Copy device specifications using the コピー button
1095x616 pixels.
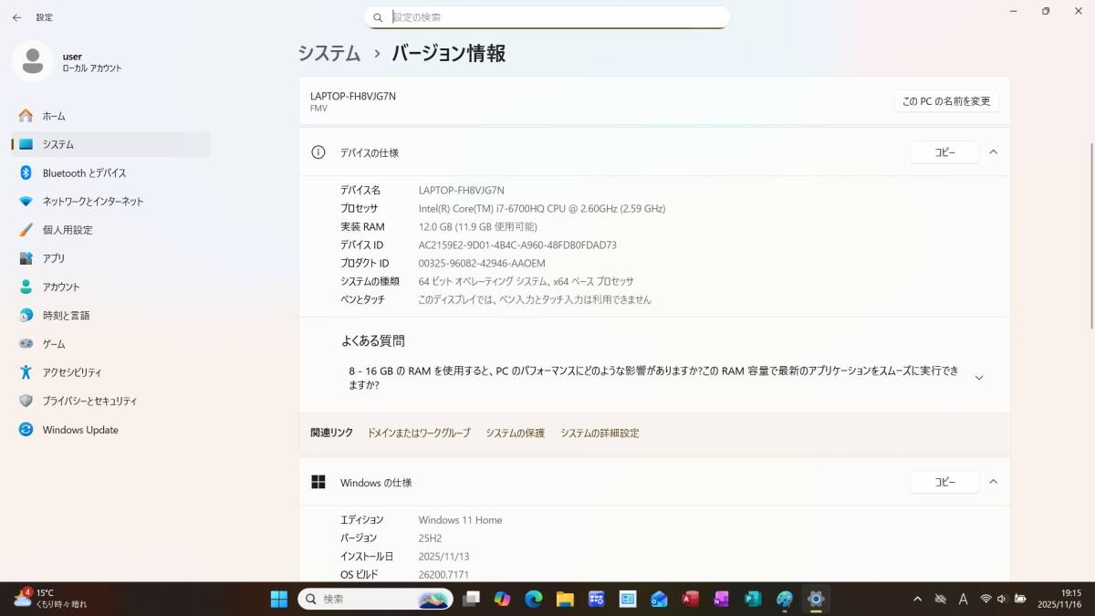click(x=944, y=152)
